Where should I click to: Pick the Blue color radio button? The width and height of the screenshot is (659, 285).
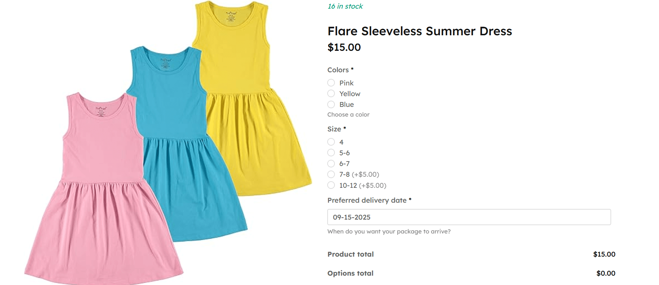[x=331, y=104]
